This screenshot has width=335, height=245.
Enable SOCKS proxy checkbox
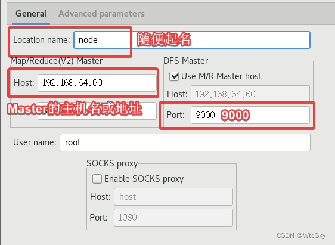pos(97,179)
